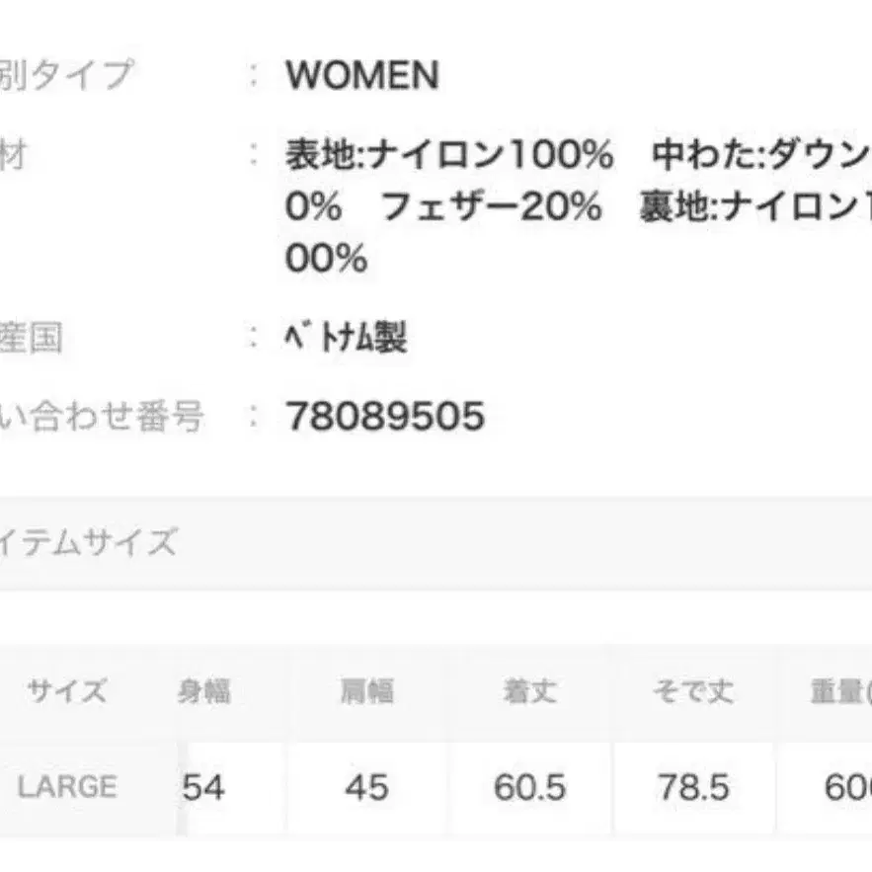Click the 産国 label
Image resolution: width=872 pixels, height=872 pixels.
coord(32,339)
